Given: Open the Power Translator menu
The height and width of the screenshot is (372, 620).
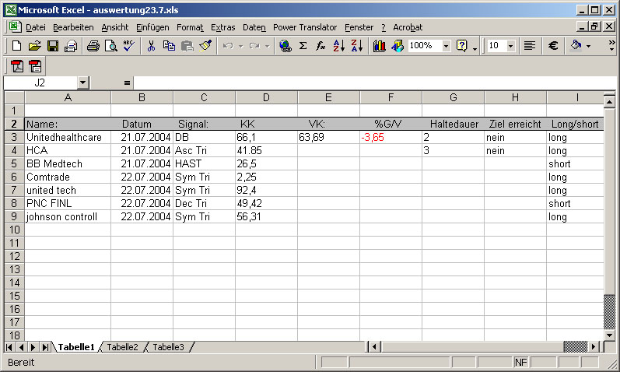Looking at the screenshot, I should 305,27.
